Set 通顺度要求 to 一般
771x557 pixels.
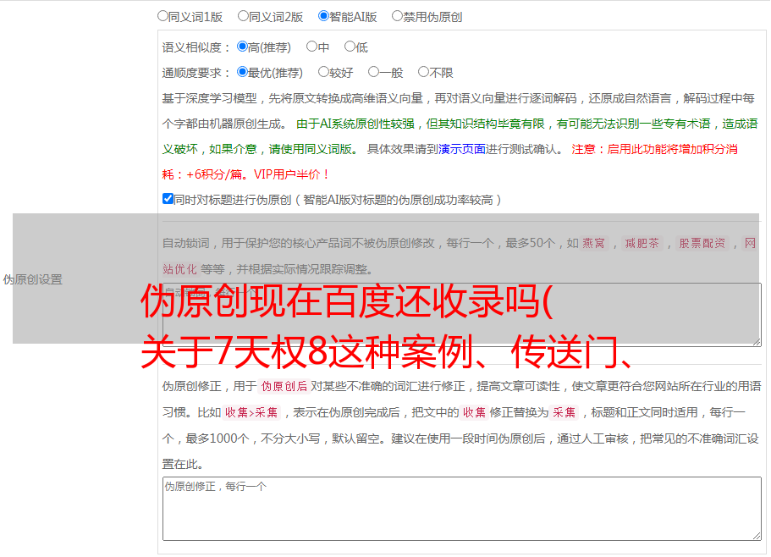pos(374,72)
